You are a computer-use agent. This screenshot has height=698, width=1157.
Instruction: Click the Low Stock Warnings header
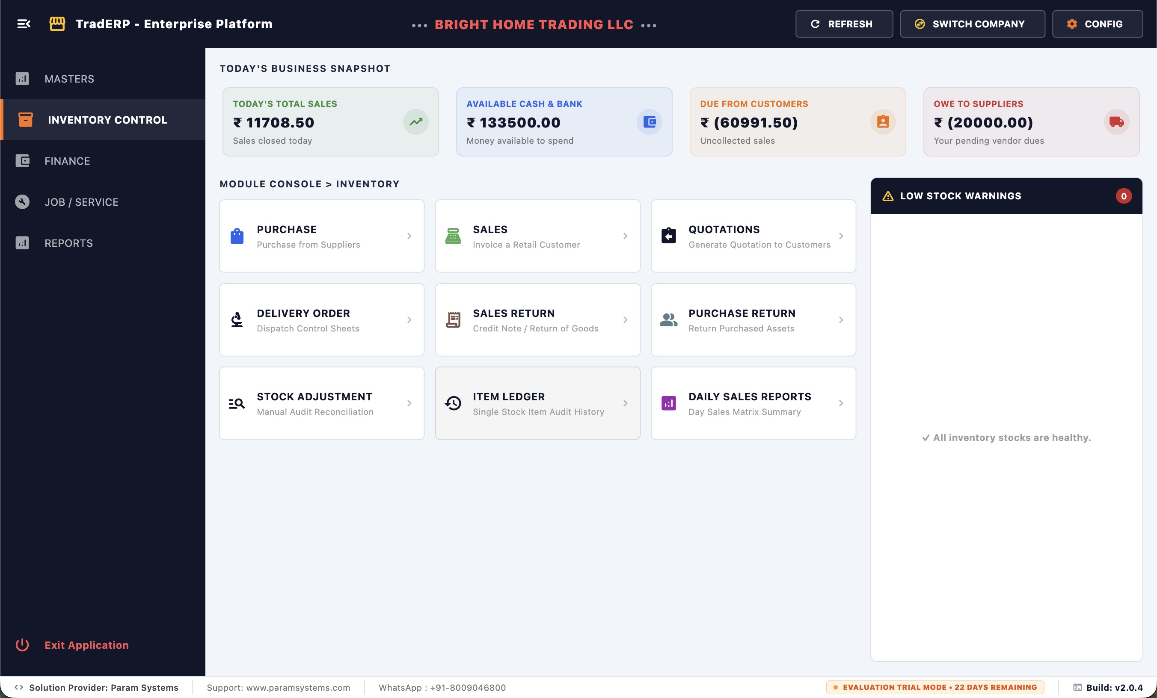[1006, 196]
